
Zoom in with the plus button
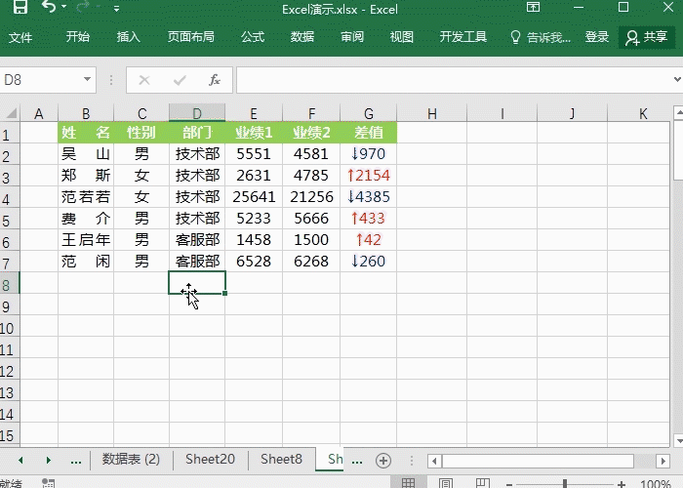pos(622,484)
